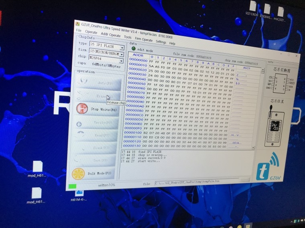Click the Test (F5) button
This screenshot has height=228, width=305.
click(94, 160)
